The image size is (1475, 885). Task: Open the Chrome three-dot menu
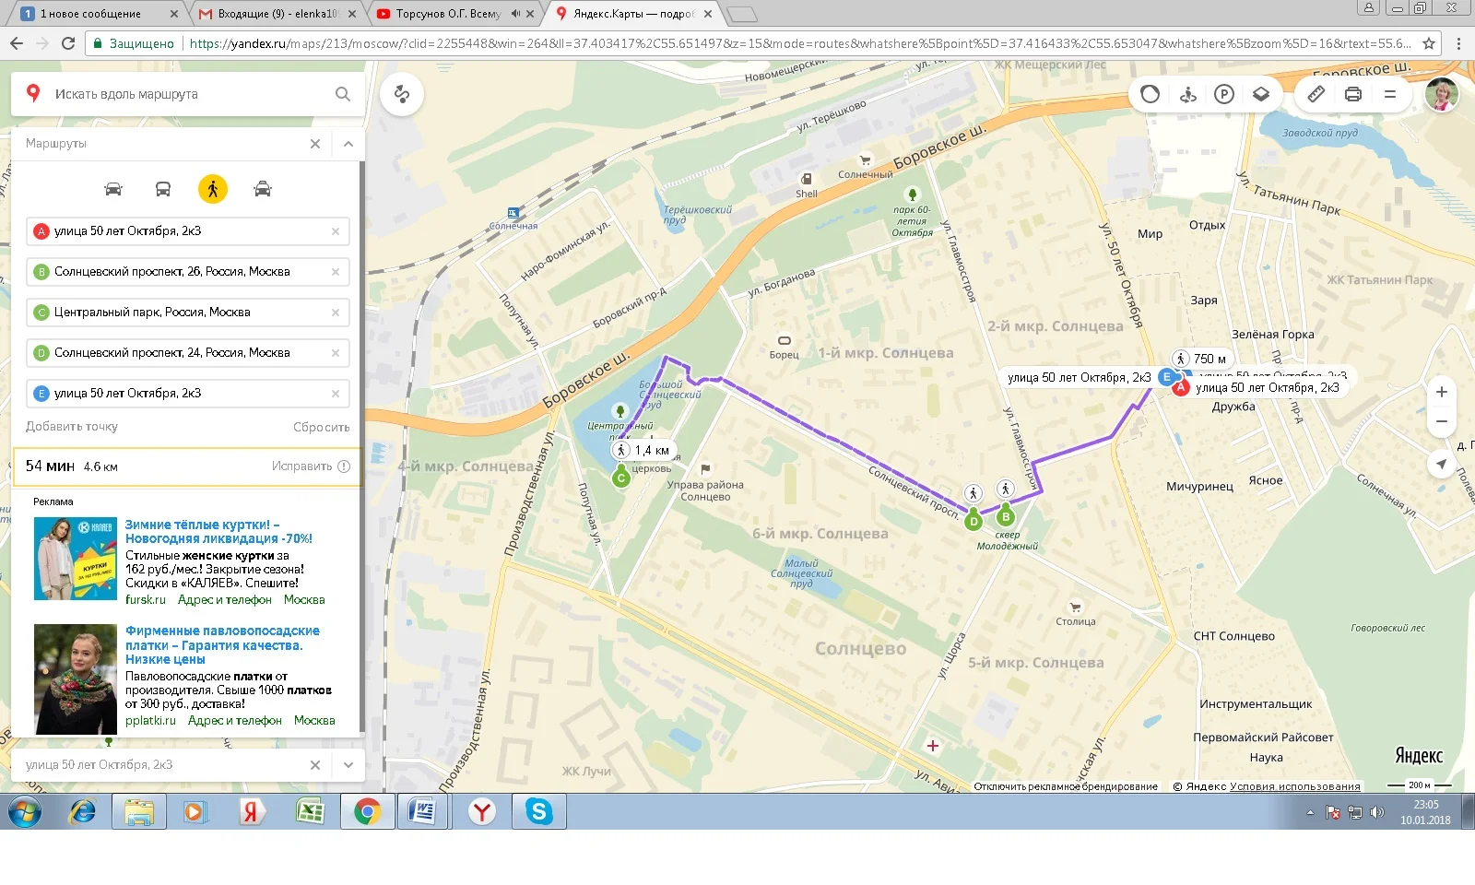pyautogui.click(x=1458, y=43)
